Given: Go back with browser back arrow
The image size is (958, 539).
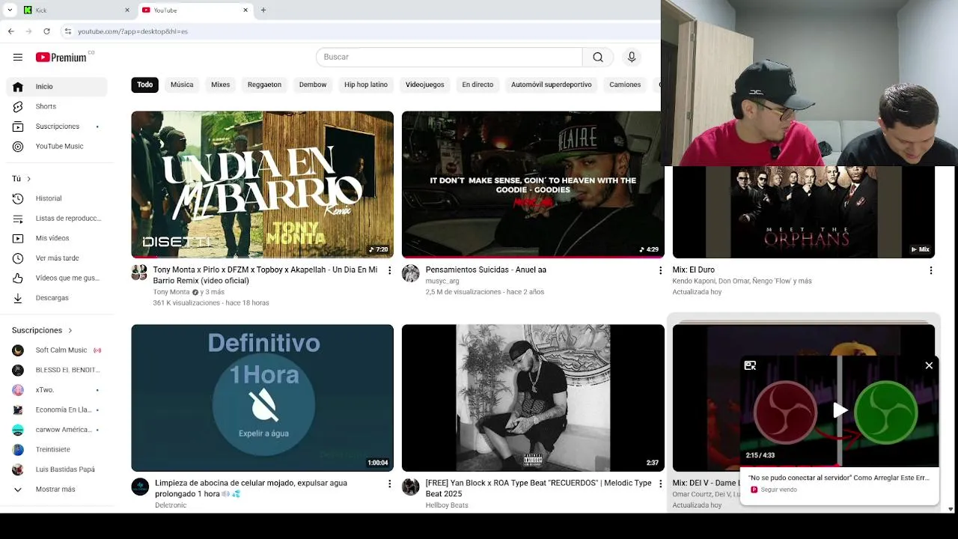Looking at the screenshot, I should pyautogui.click(x=10, y=31).
